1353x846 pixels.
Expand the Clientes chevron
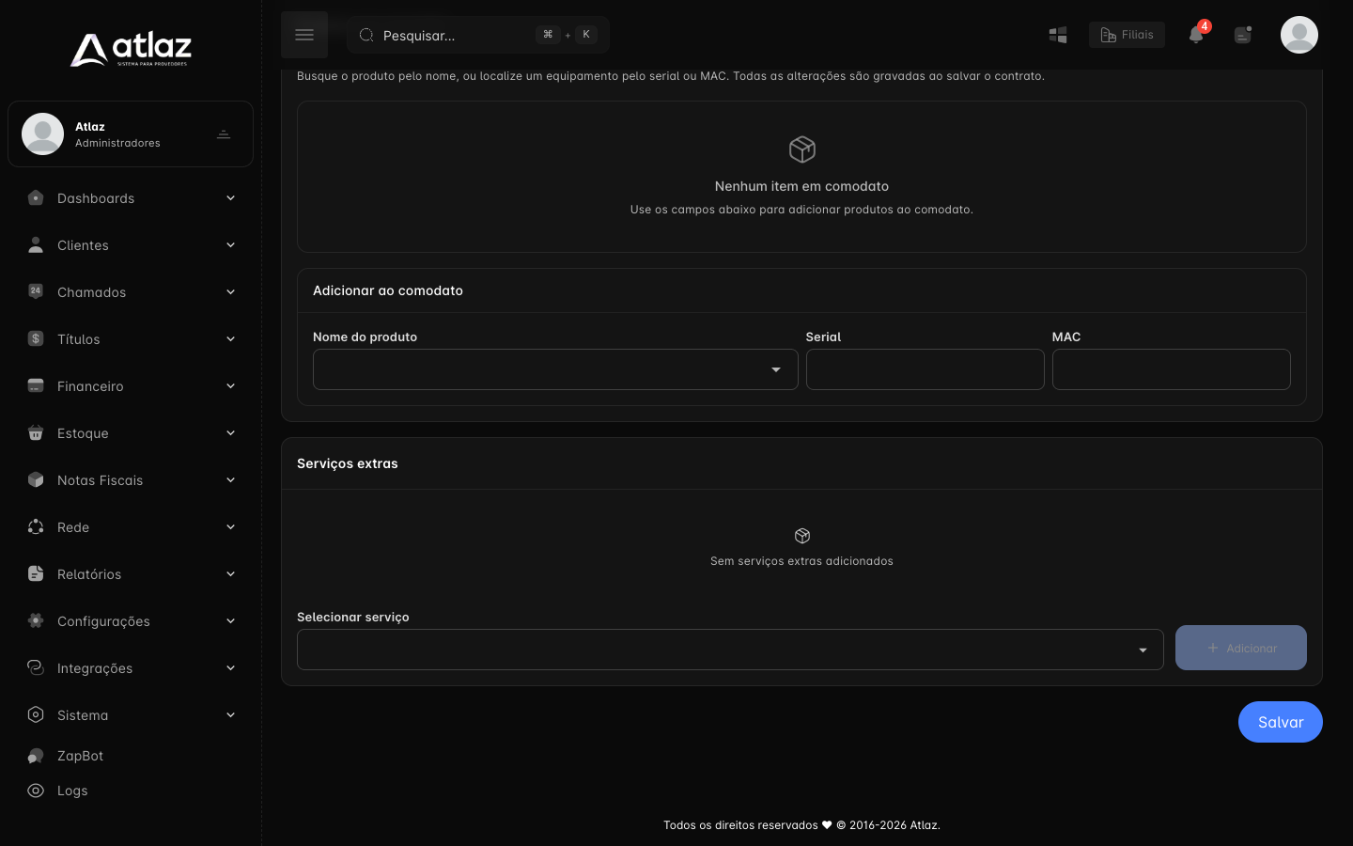(x=230, y=244)
